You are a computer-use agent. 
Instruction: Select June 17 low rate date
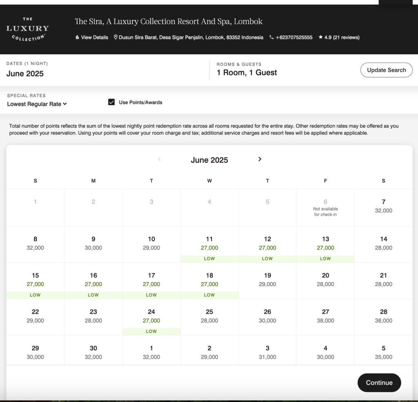(x=151, y=281)
